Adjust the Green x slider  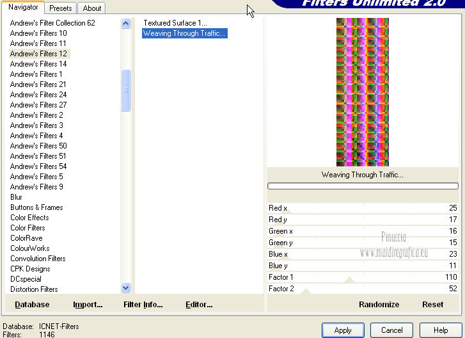pyautogui.click(x=363, y=231)
